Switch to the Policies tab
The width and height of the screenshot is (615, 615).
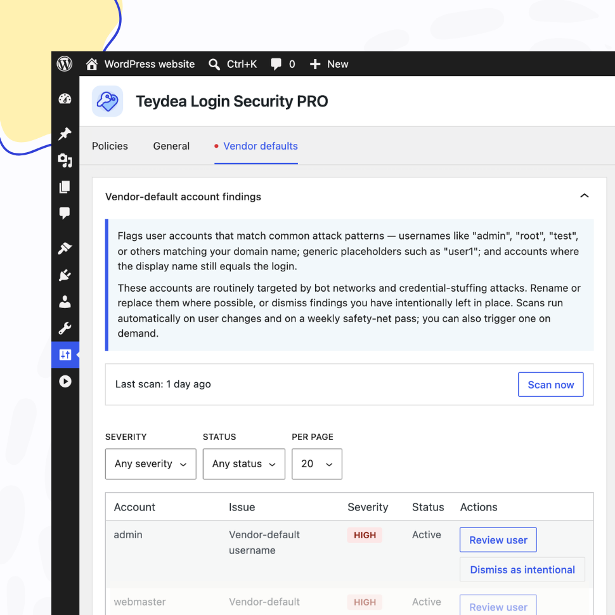(x=110, y=146)
